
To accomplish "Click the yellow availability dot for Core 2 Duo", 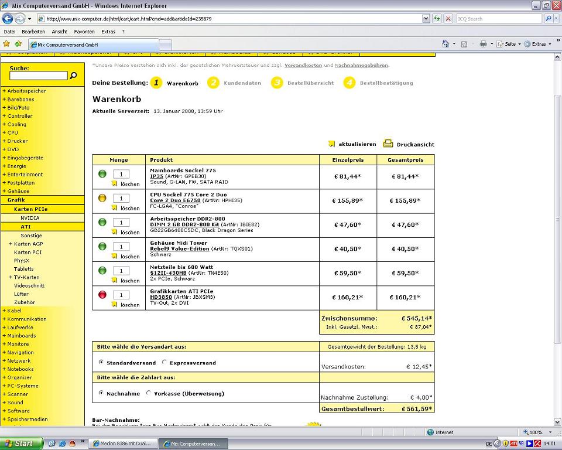I will pos(102,198).
